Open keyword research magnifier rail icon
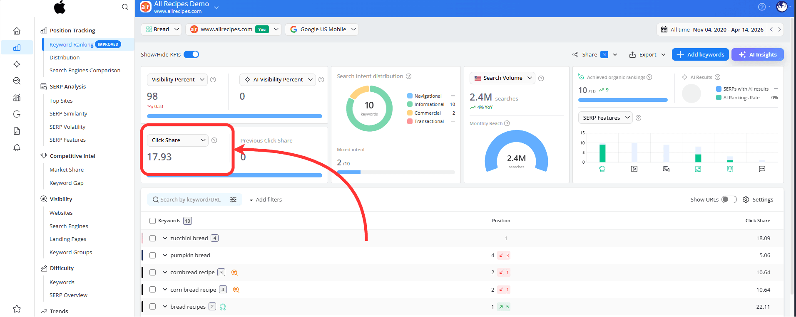 17,81
